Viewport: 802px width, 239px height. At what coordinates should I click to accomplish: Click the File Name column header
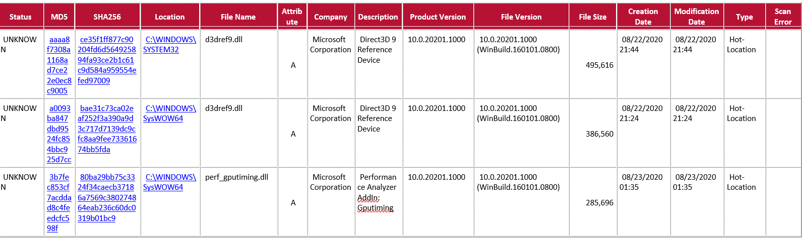point(238,17)
